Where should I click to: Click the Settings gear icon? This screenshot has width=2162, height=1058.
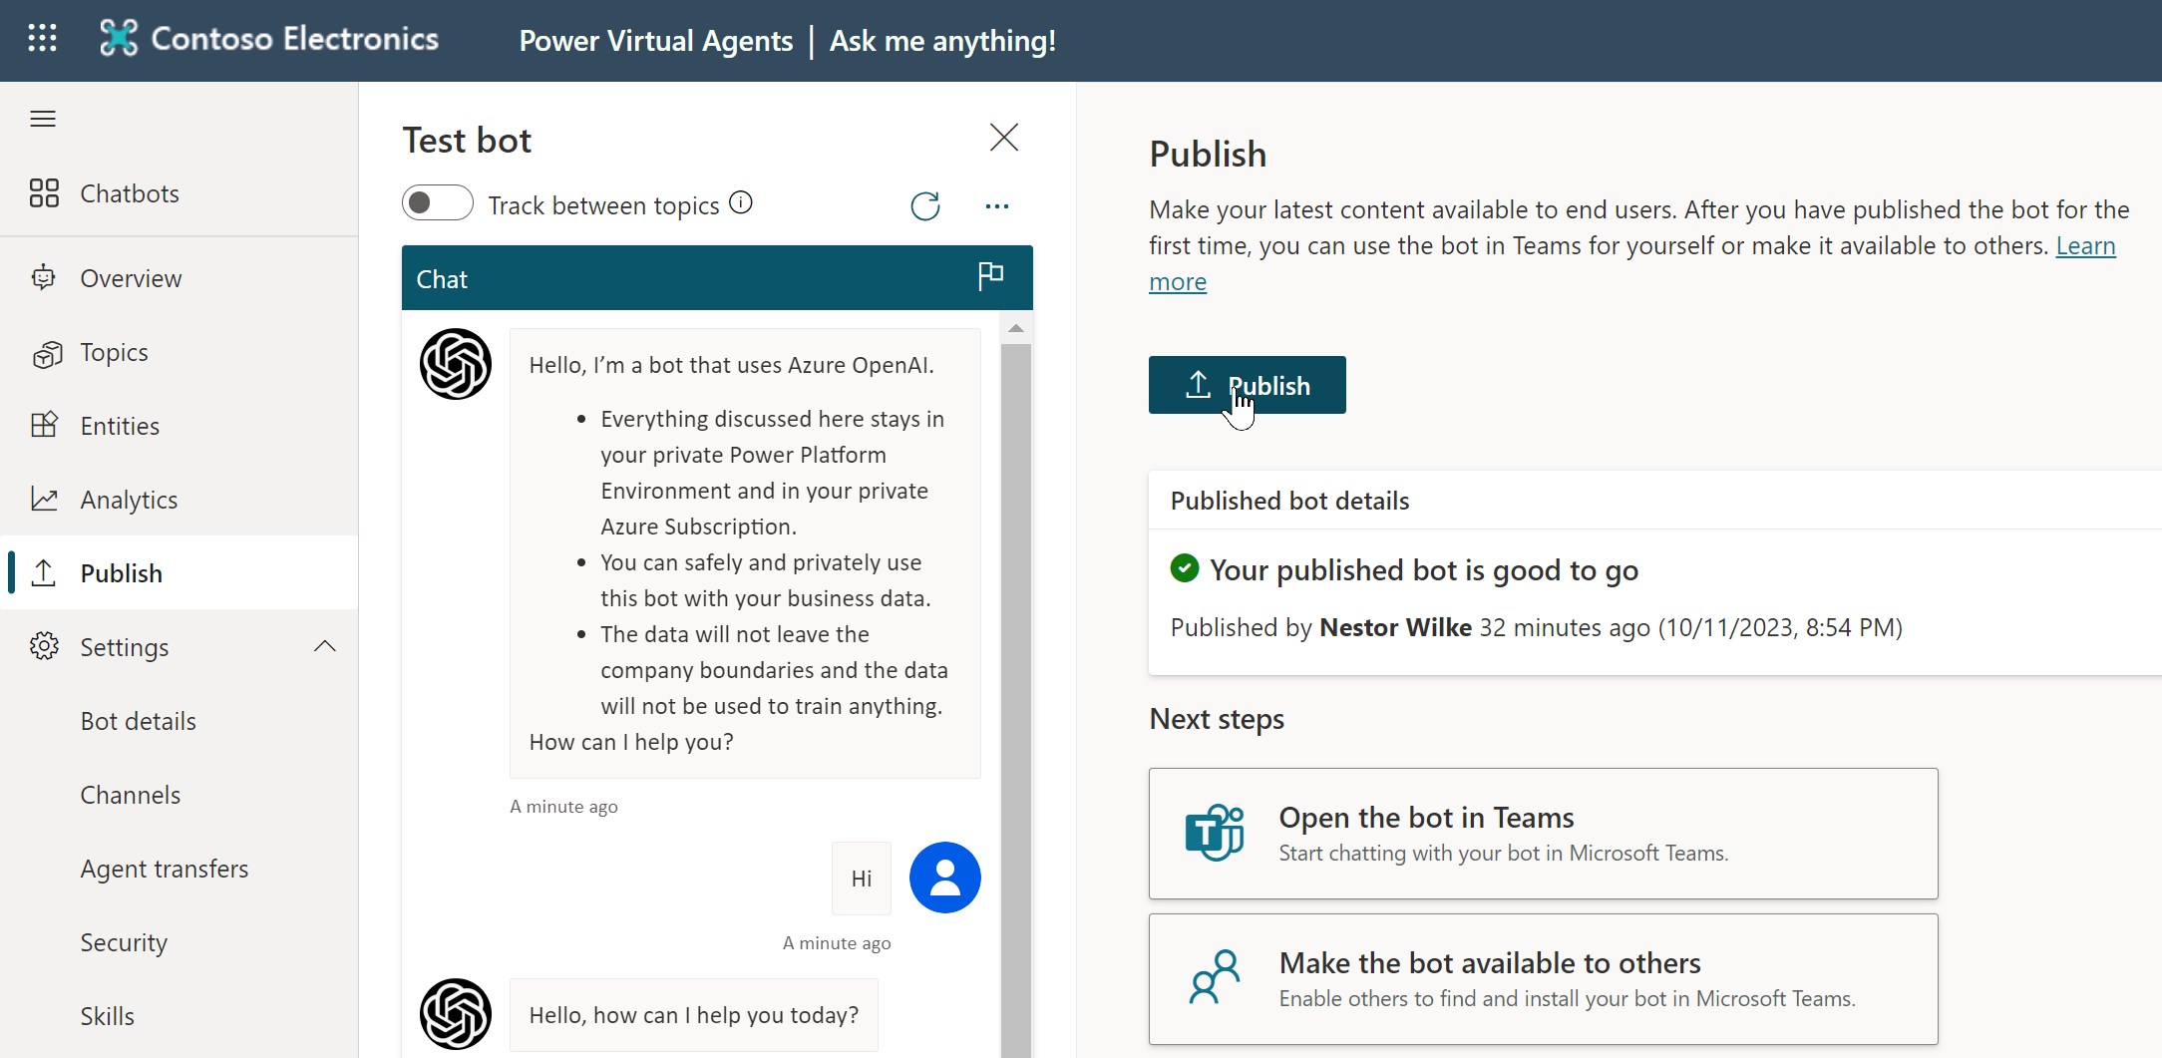click(44, 646)
